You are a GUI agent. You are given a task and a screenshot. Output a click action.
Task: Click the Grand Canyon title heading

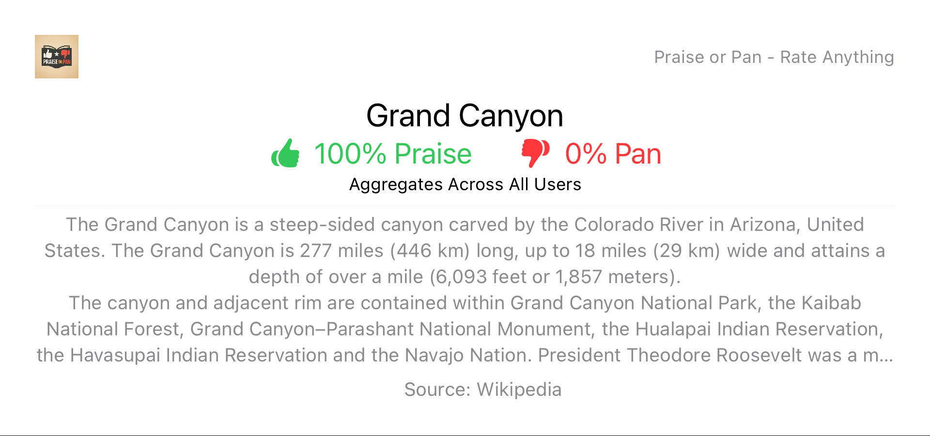(x=465, y=116)
